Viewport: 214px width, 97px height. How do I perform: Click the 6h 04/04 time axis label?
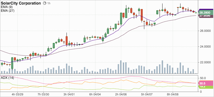coord(95,94)
